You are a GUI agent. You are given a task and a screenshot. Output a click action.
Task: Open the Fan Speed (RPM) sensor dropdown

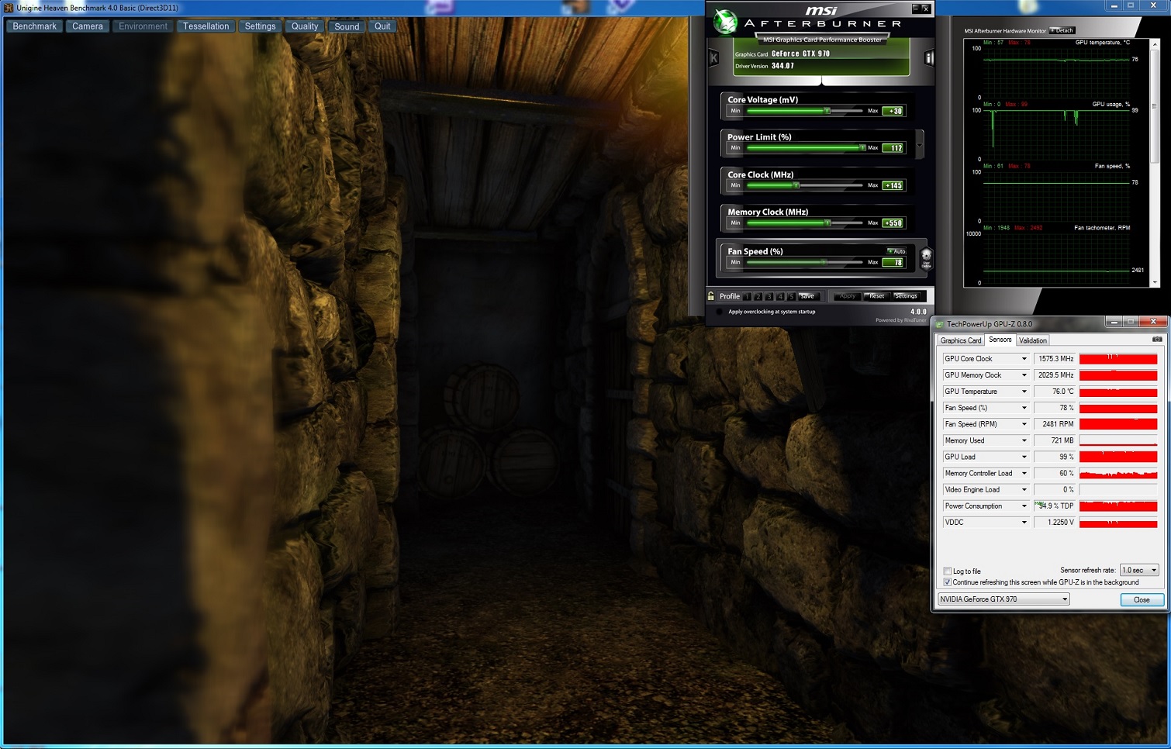[x=1024, y=424]
